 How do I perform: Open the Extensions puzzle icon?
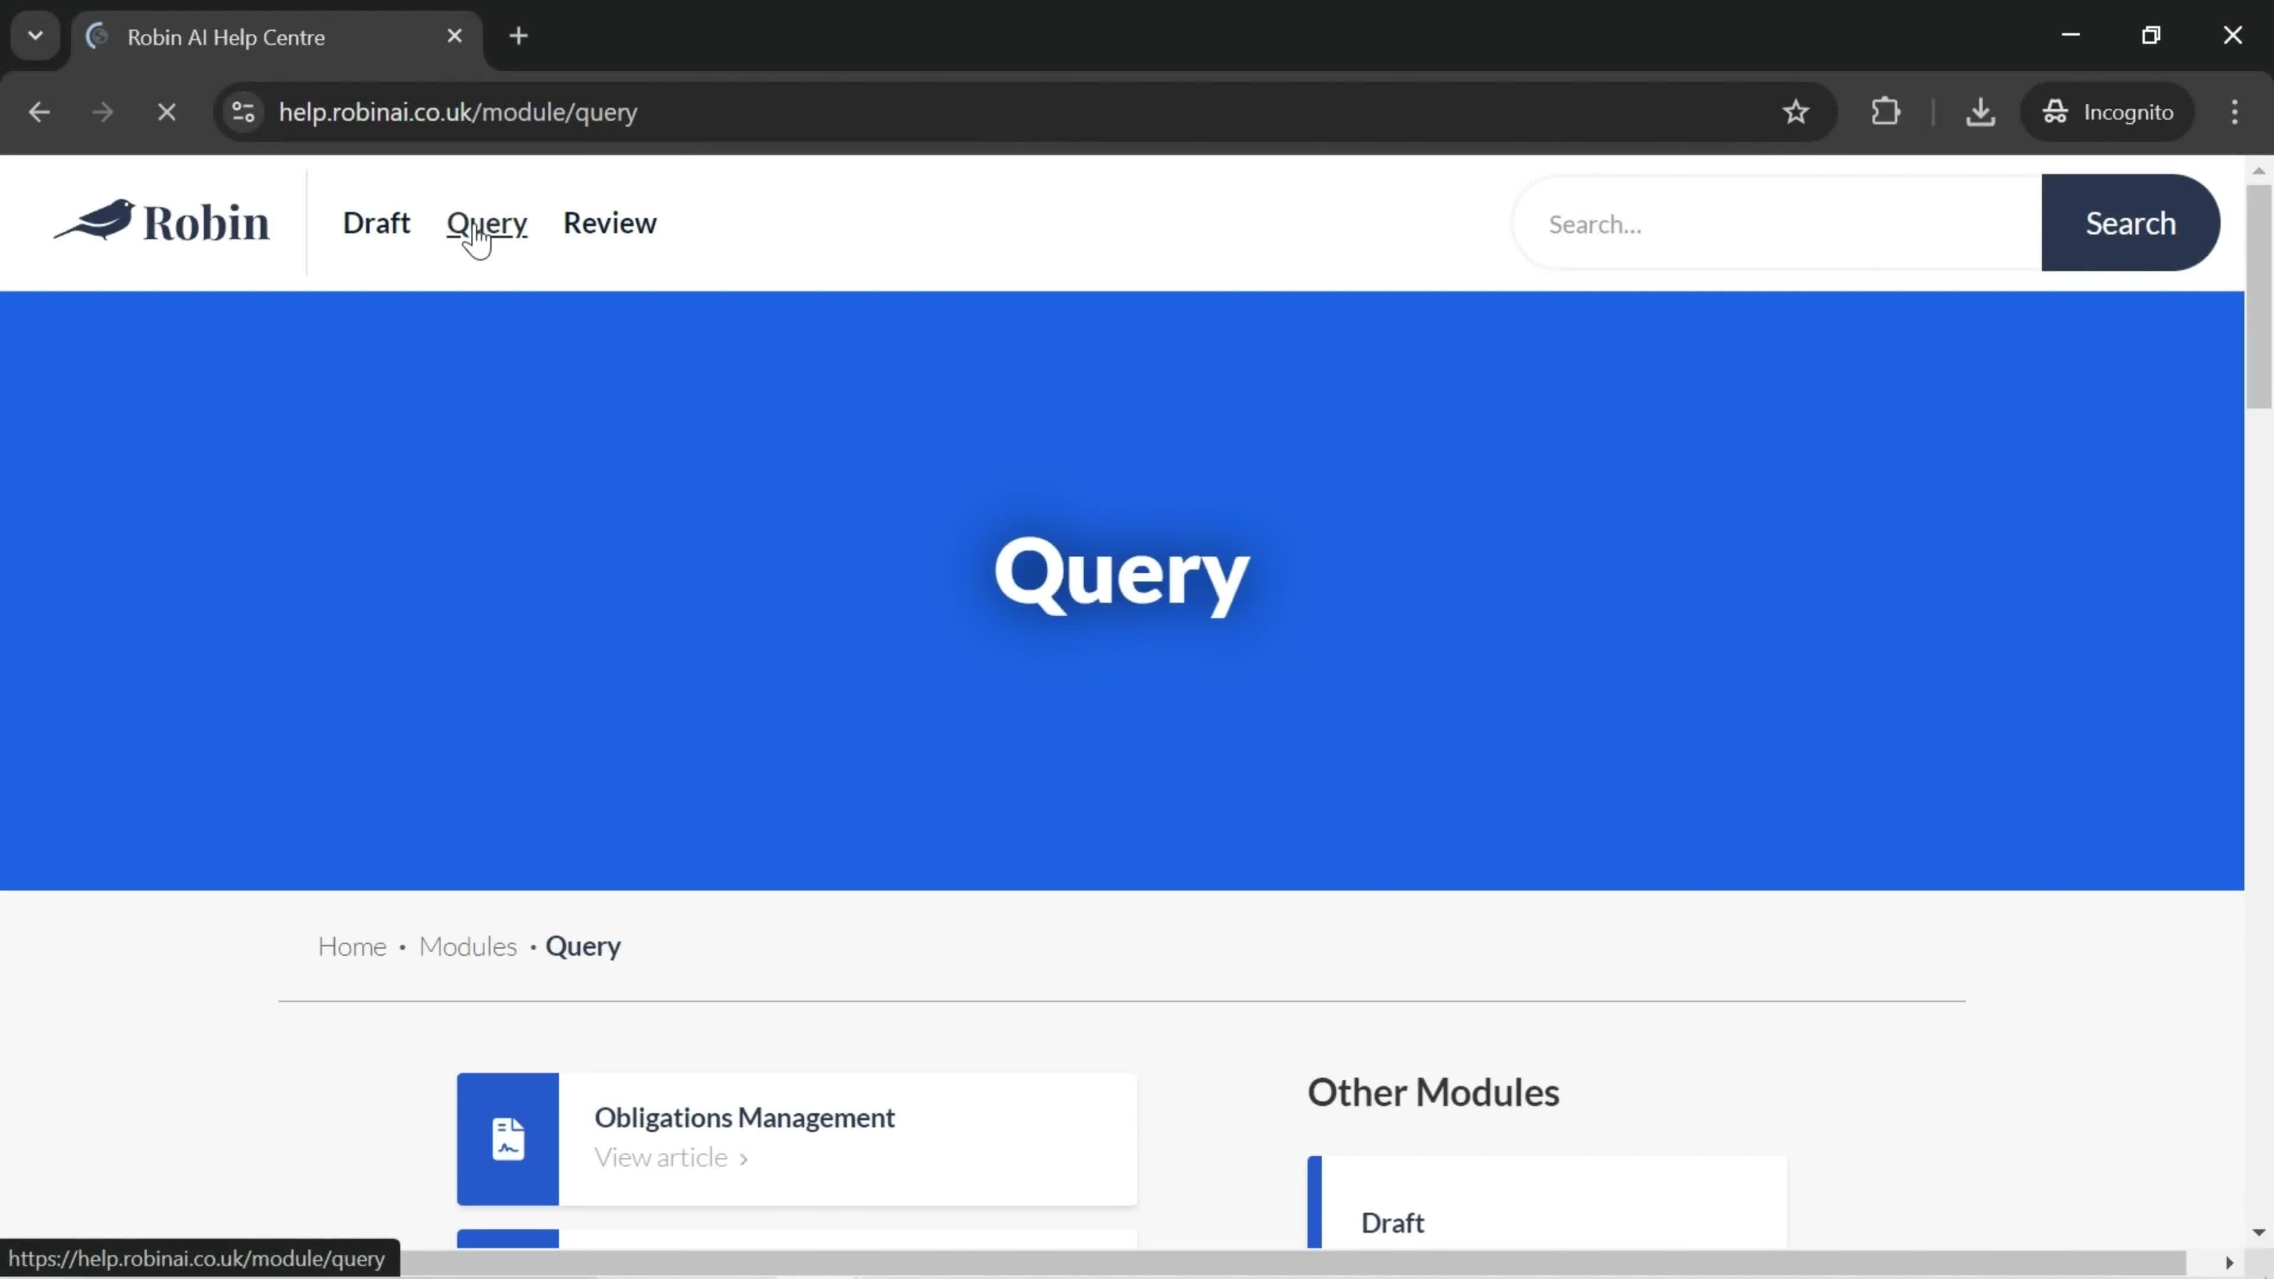coord(1886,112)
